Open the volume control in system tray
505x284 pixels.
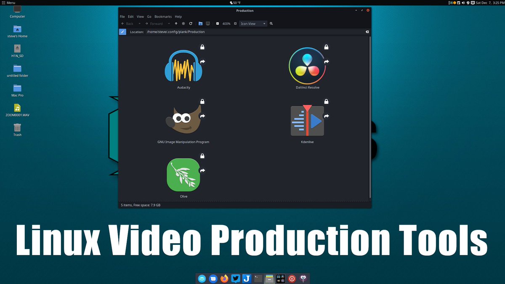point(463,3)
